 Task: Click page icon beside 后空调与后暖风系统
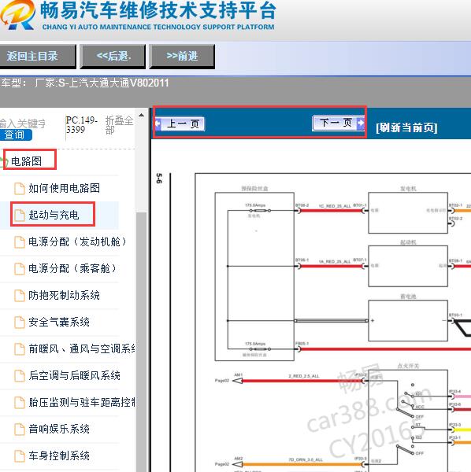(20, 376)
